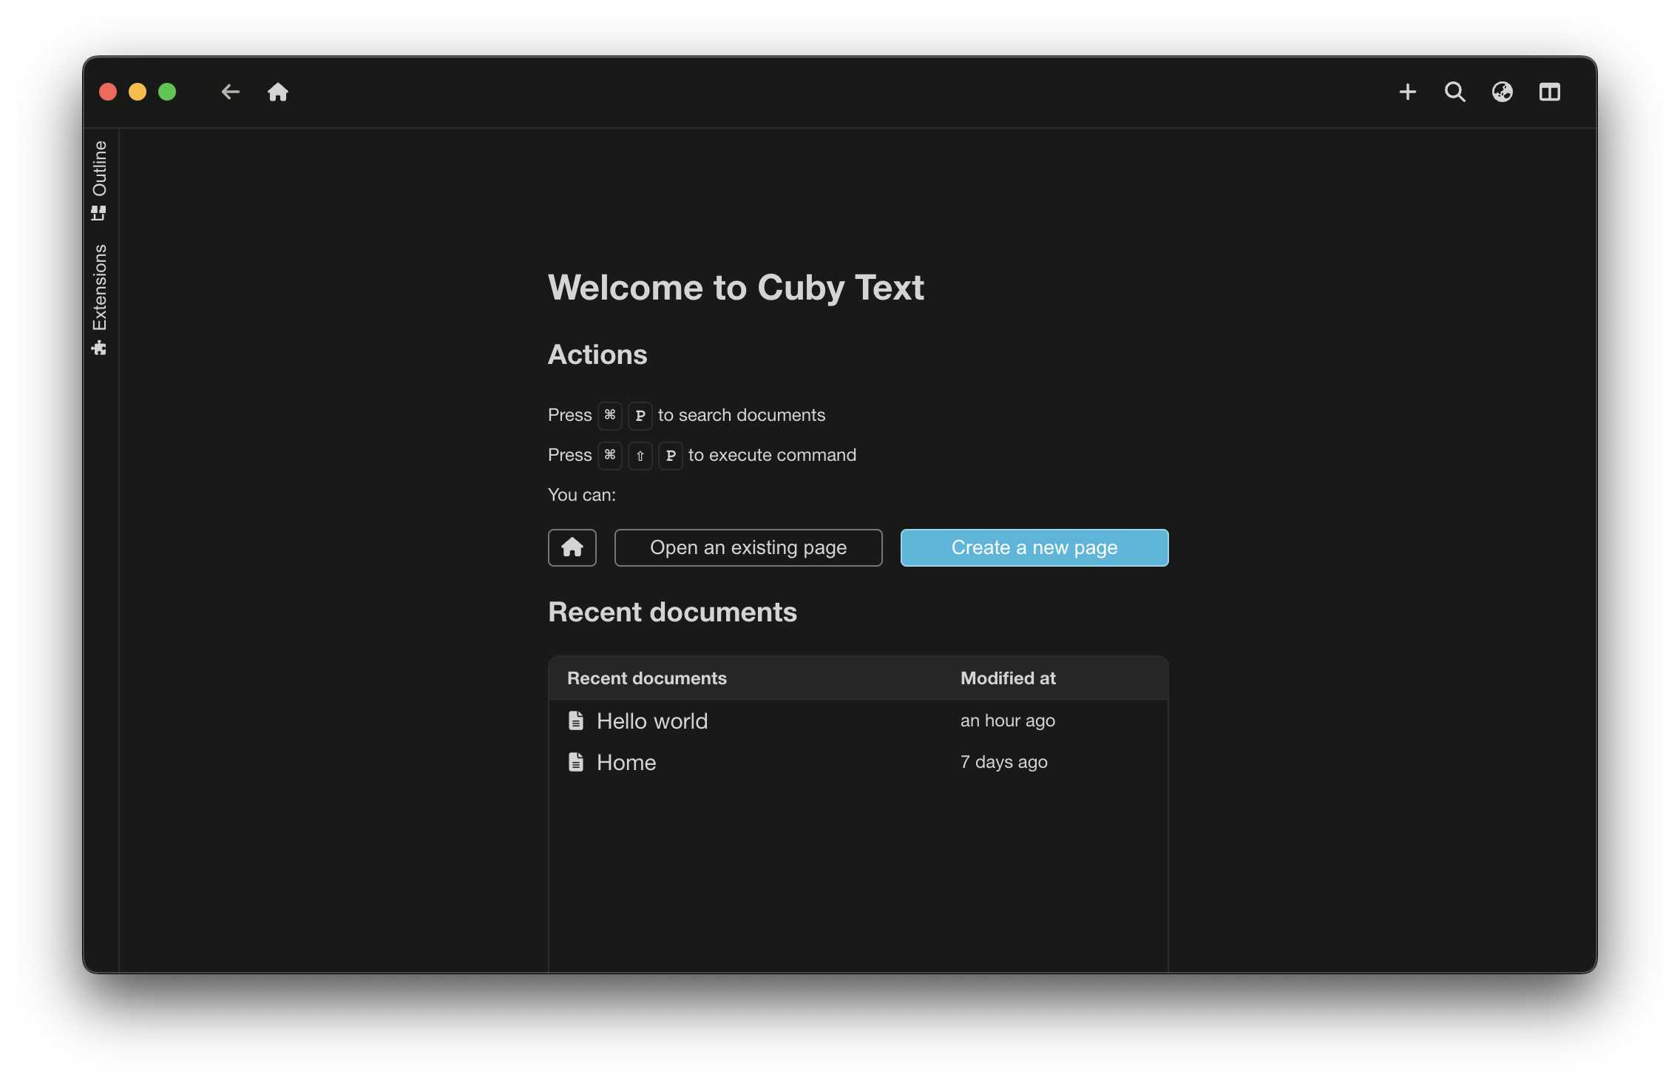Click the green maximize window button

pos(167,92)
